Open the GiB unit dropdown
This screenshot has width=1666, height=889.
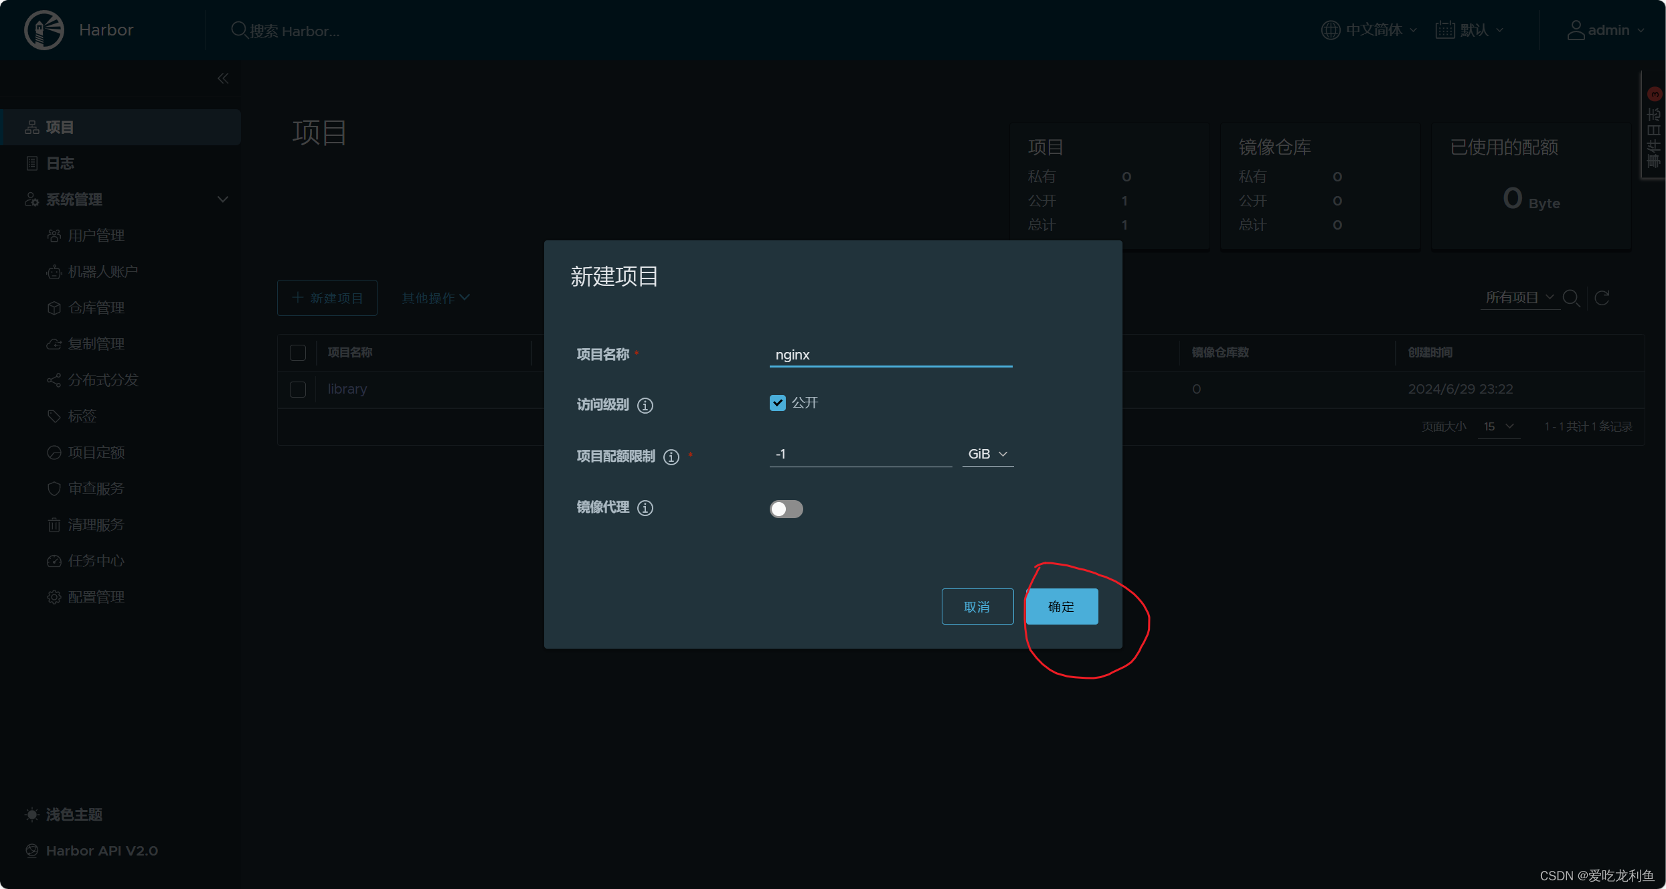988,454
